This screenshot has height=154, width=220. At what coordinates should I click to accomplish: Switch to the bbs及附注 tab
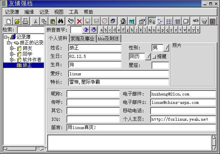click(108, 38)
